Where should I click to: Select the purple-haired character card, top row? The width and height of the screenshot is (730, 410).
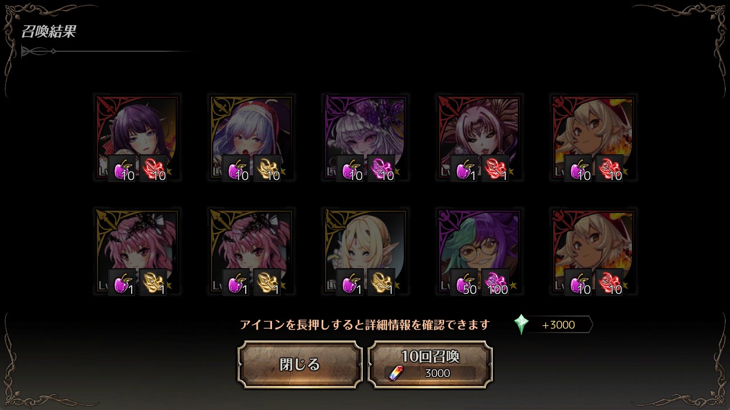pyautogui.click(x=137, y=138)
